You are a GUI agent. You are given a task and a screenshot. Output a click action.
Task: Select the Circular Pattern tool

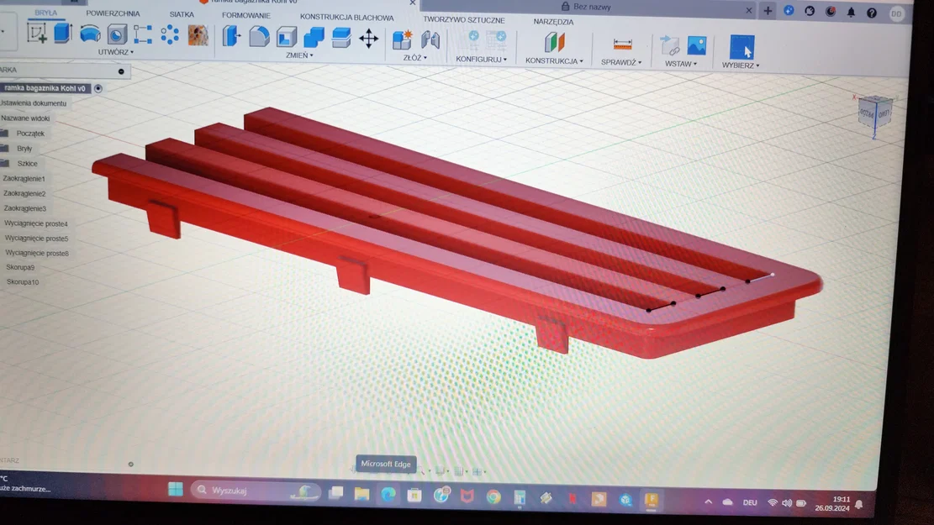coord(170,34)
